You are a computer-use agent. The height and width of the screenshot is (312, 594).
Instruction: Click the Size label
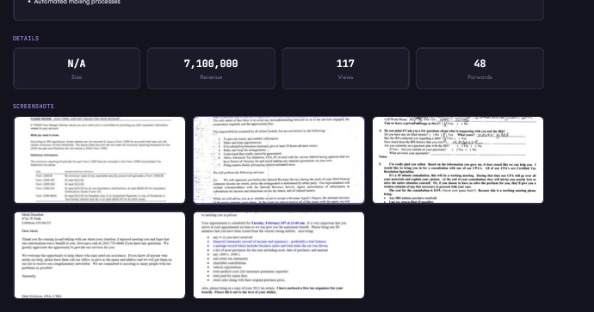pyautogui.click(x=77, y=77)
